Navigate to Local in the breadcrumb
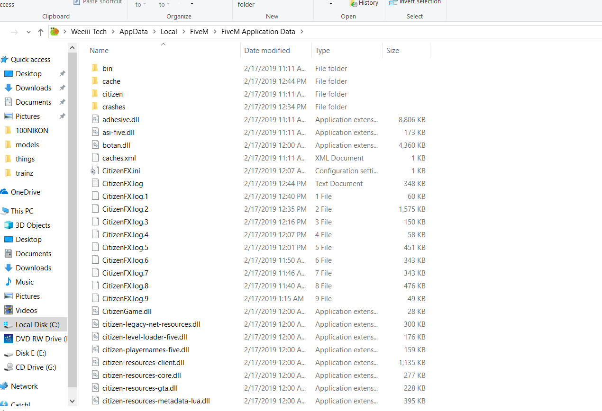This screenshot has height=411, width=602. [x=169, y=32]
